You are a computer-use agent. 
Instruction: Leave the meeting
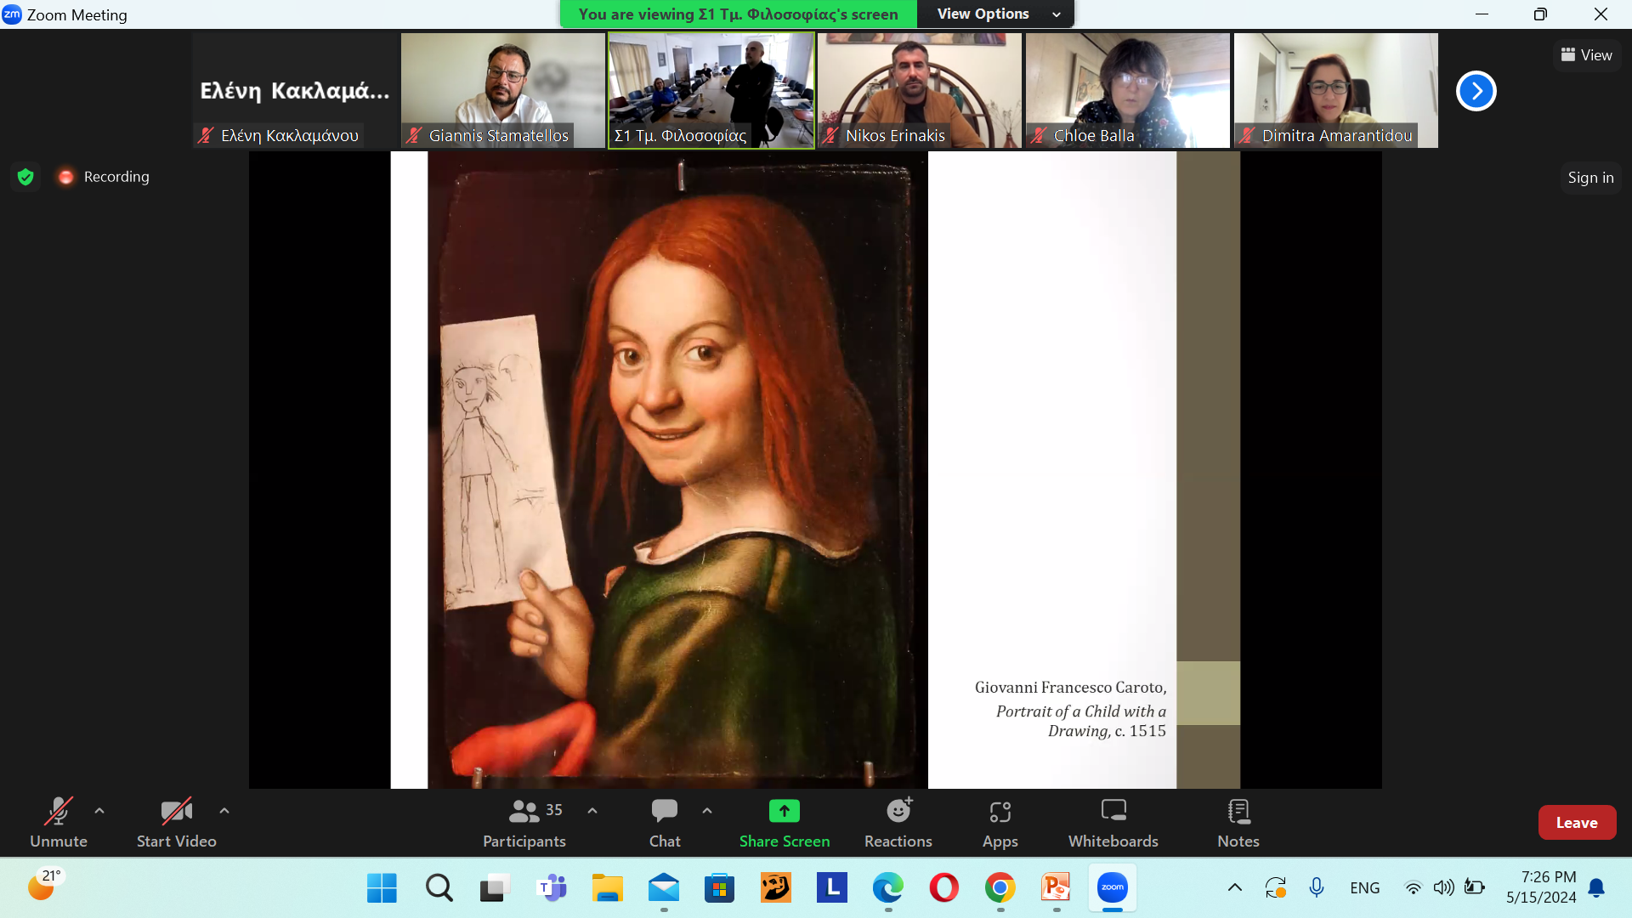(x=1577, y=822)
